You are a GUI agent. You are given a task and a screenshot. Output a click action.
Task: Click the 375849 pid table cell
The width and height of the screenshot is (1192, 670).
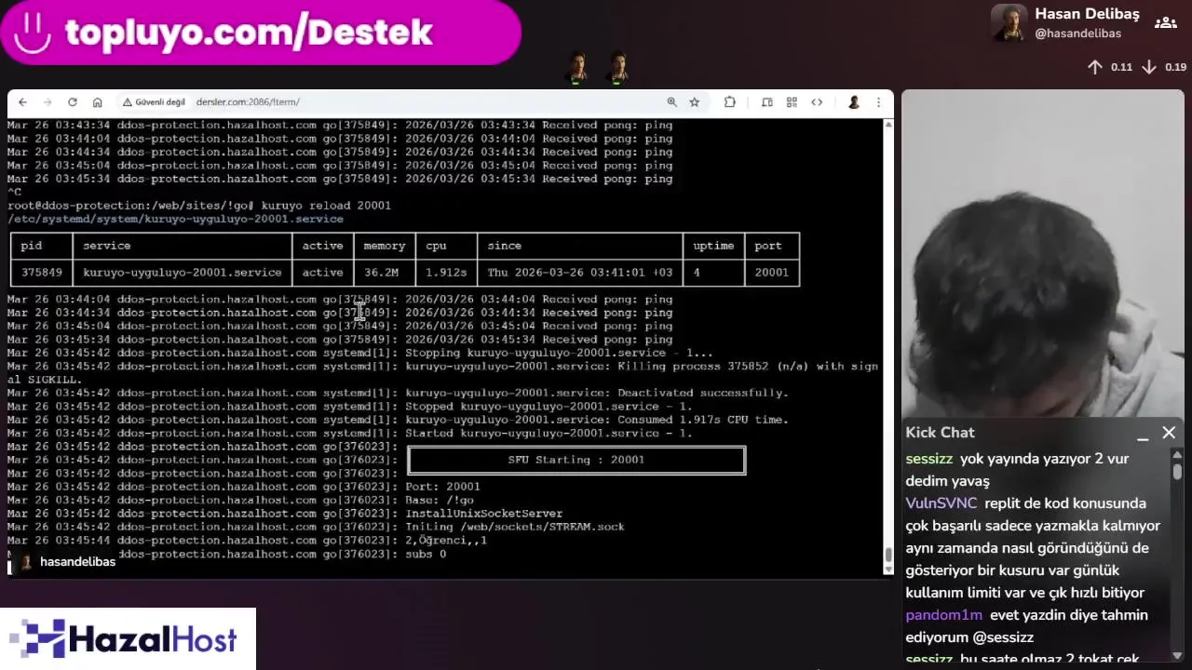[x=41, y=273]
